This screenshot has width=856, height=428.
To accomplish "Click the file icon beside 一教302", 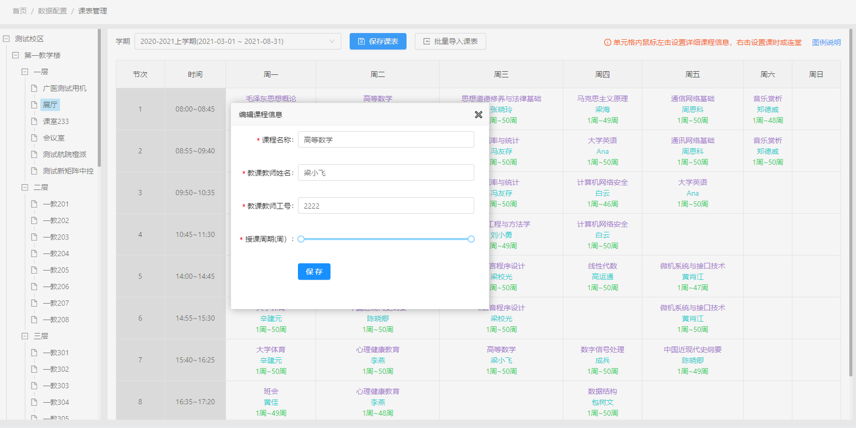I will 34,369.
